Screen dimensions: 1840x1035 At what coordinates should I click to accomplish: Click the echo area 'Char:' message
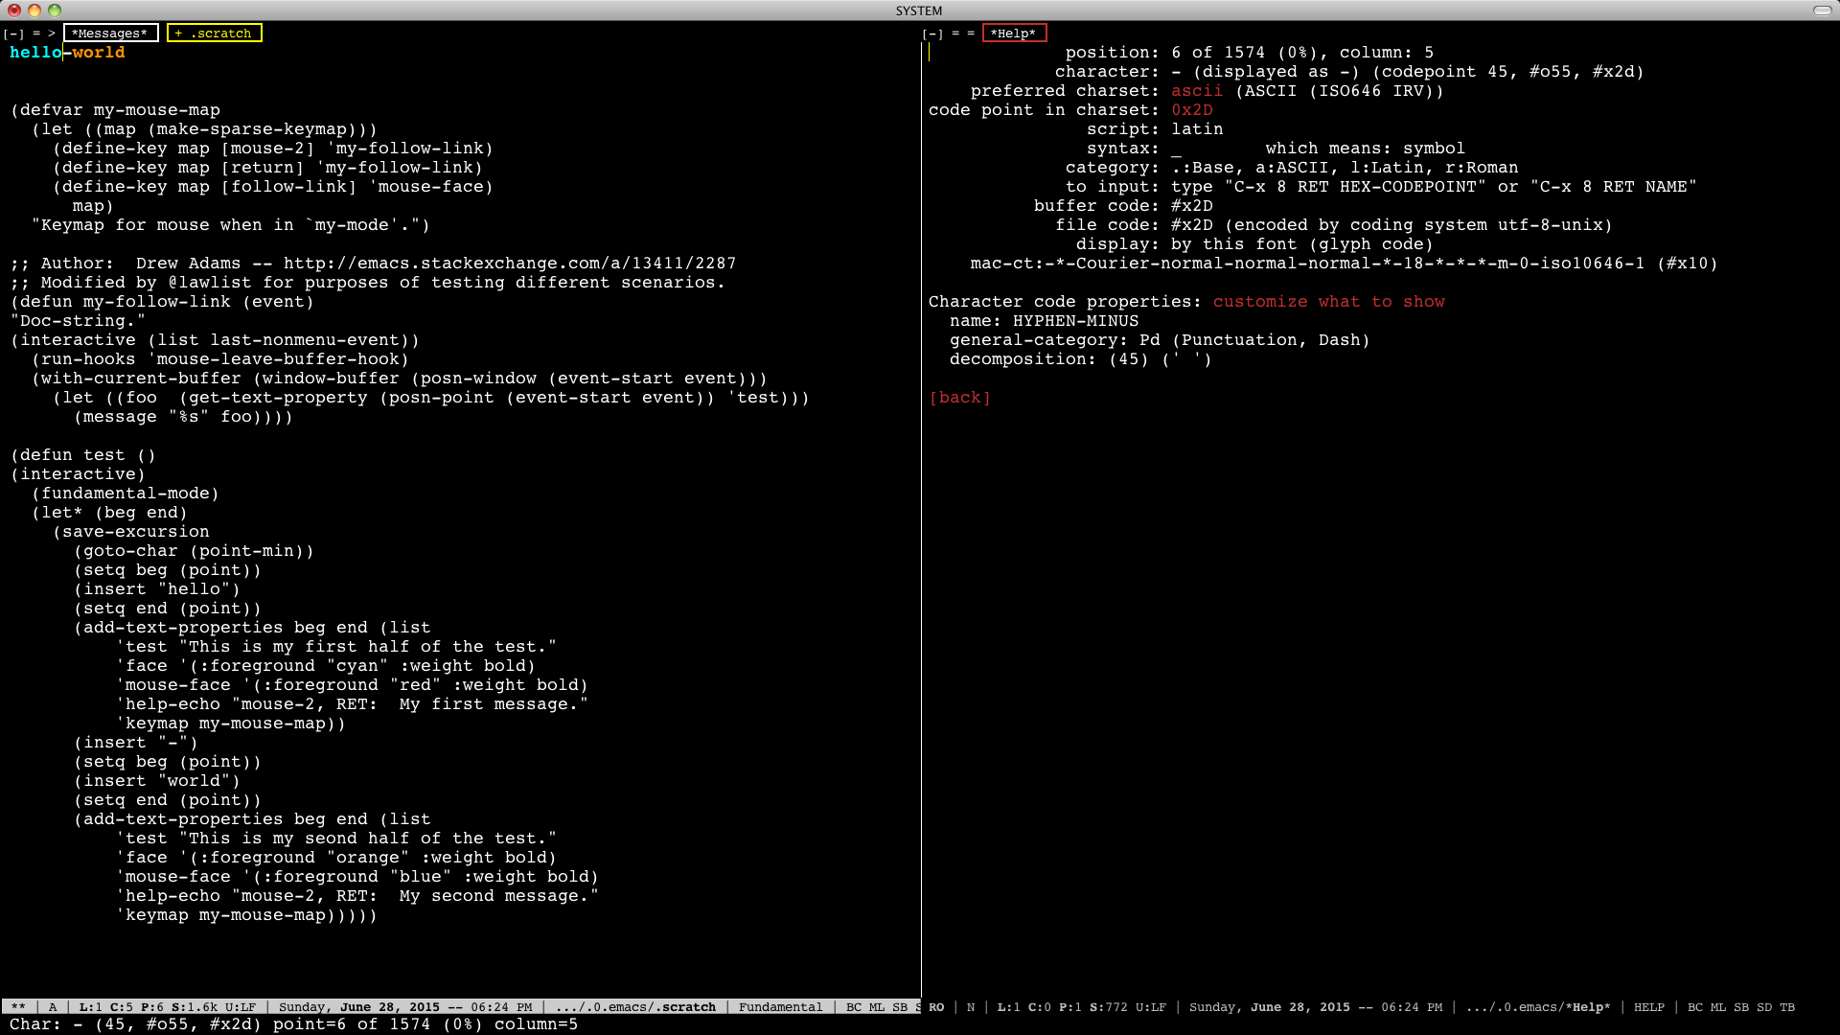294,1024
